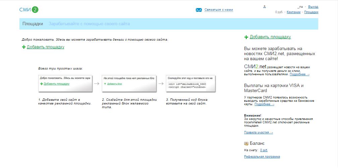Click the user profile icon
Screen dimensions: 338x168
click(x=265, y=6)
